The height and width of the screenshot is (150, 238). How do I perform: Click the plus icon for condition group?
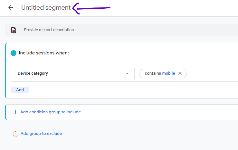[15, 112]
